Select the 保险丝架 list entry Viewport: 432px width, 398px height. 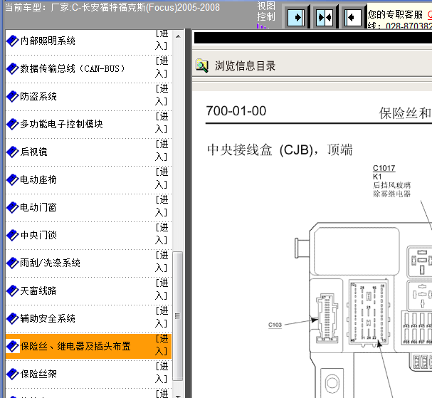[38, 374]
